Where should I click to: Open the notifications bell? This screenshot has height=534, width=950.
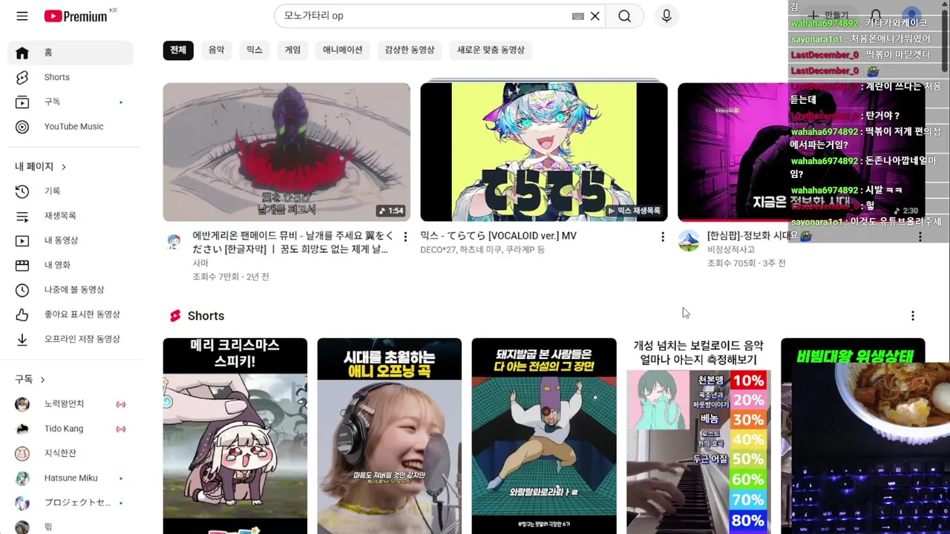click(876, 16)
